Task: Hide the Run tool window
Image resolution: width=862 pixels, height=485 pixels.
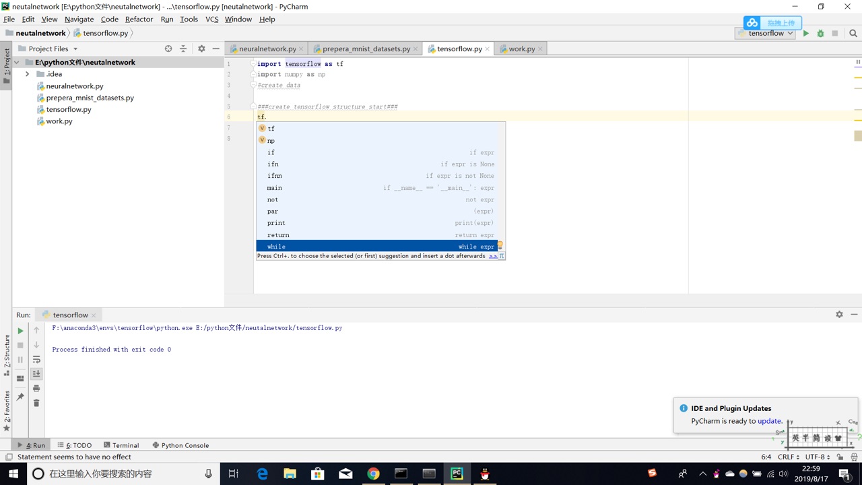Action: 854,315
